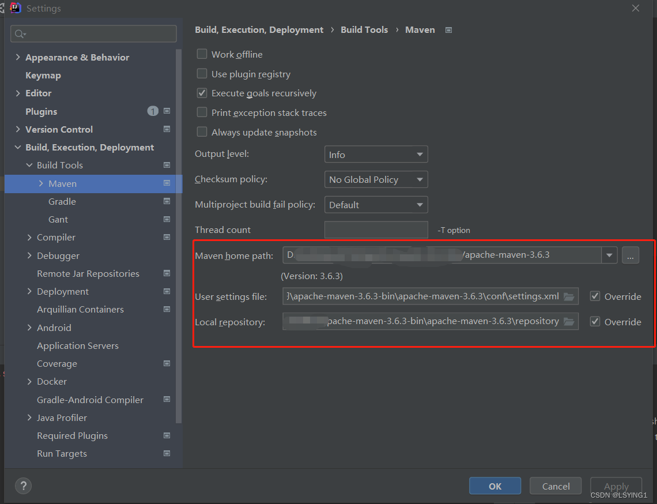Viewport: 657px width, 504px height.
Task: Expand the Maven sub-settings arrow
Action: pyautogui.click(x=41, y=183)
